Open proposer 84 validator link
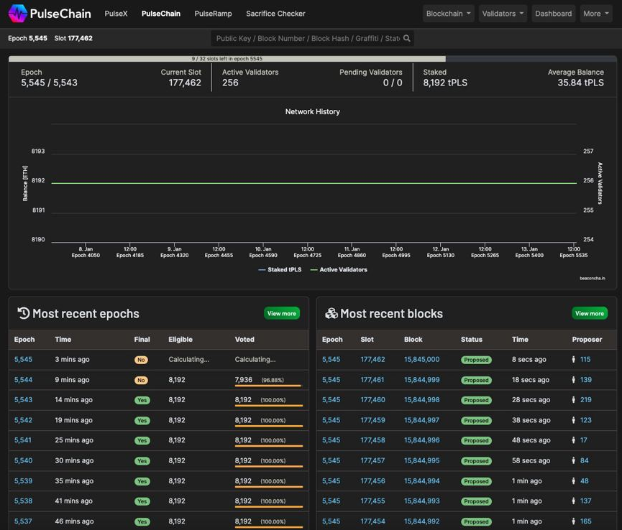Viewport: 622px width, 530px height. [x=585, y=460]
